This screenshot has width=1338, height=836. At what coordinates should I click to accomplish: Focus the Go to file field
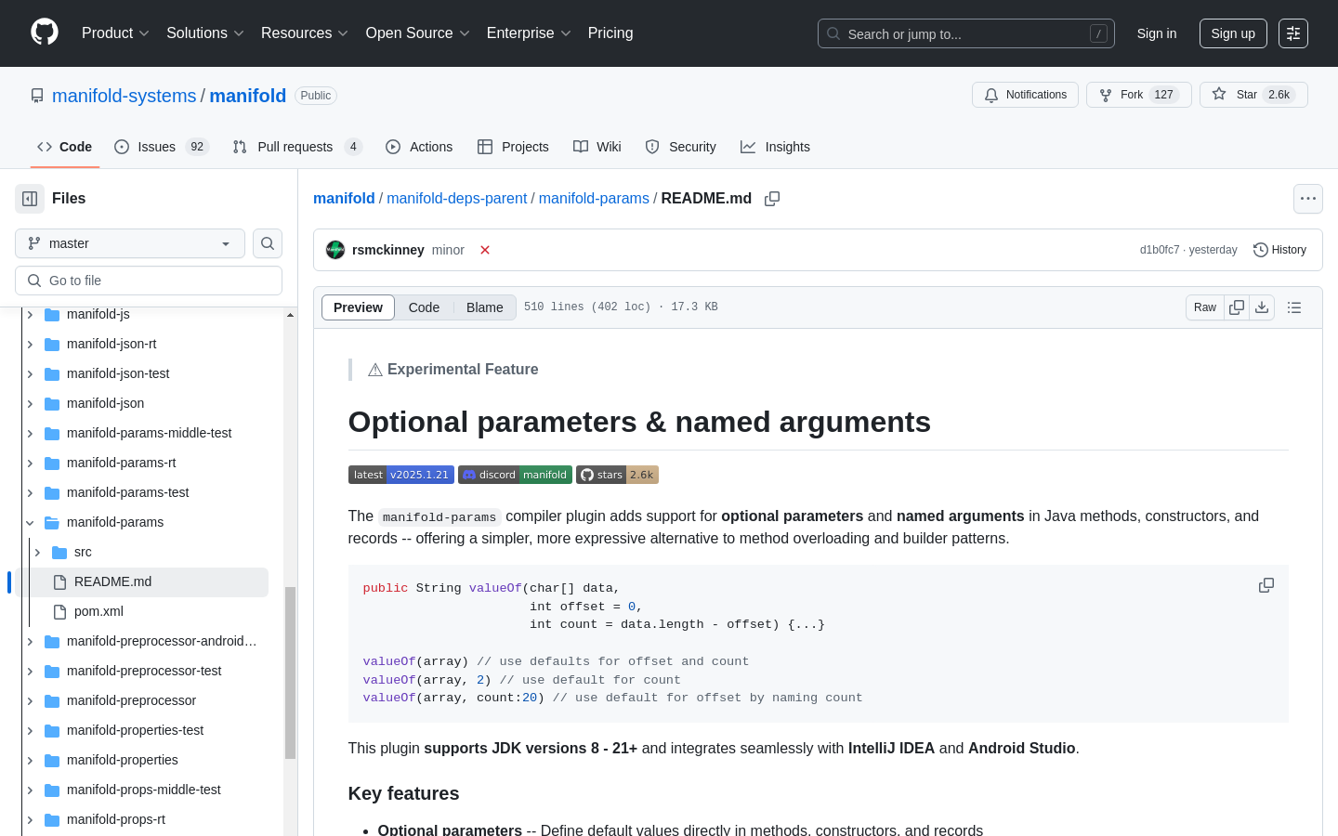click(149, 281)
